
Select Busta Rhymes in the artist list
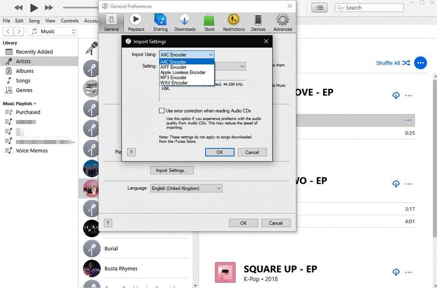click(x=136, y=268)
